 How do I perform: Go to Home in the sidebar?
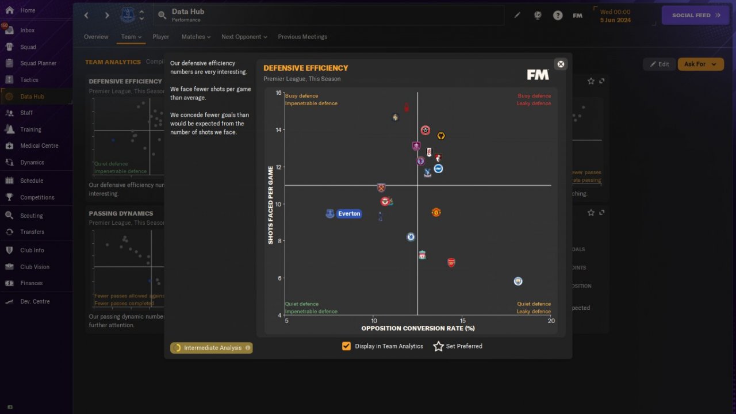pyautogui.click(x=28, y=10)
